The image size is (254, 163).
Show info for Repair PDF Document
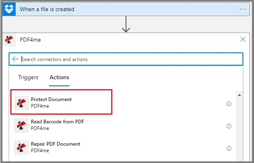(229, 148)
